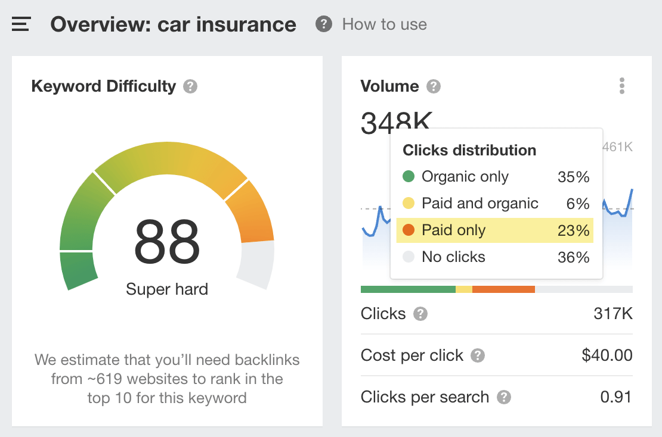The width and height of the screenshot is (662, 437).
Task: Open the Volume card three-dot menu
Action: point(622,86)
